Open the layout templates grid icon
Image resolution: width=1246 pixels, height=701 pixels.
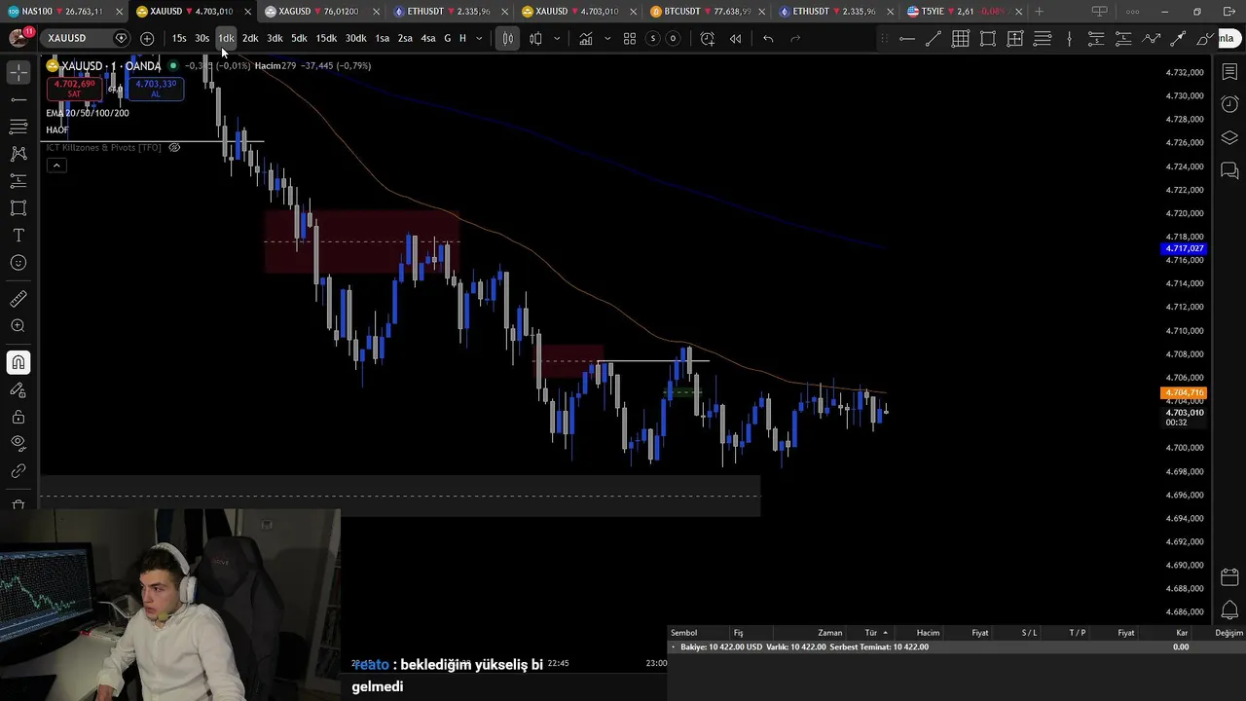[x=630, y=38]
